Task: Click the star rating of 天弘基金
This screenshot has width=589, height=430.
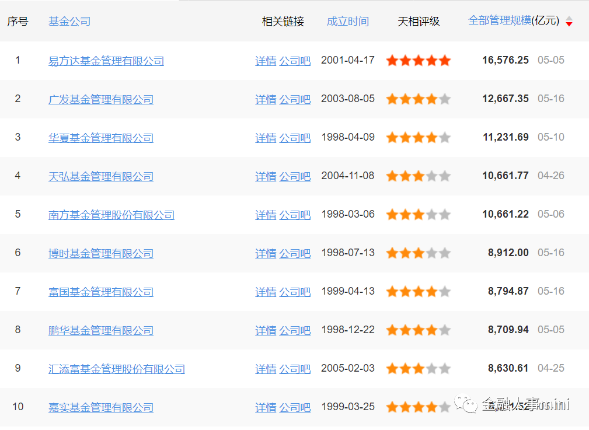Action: click(x=419, y=176)
